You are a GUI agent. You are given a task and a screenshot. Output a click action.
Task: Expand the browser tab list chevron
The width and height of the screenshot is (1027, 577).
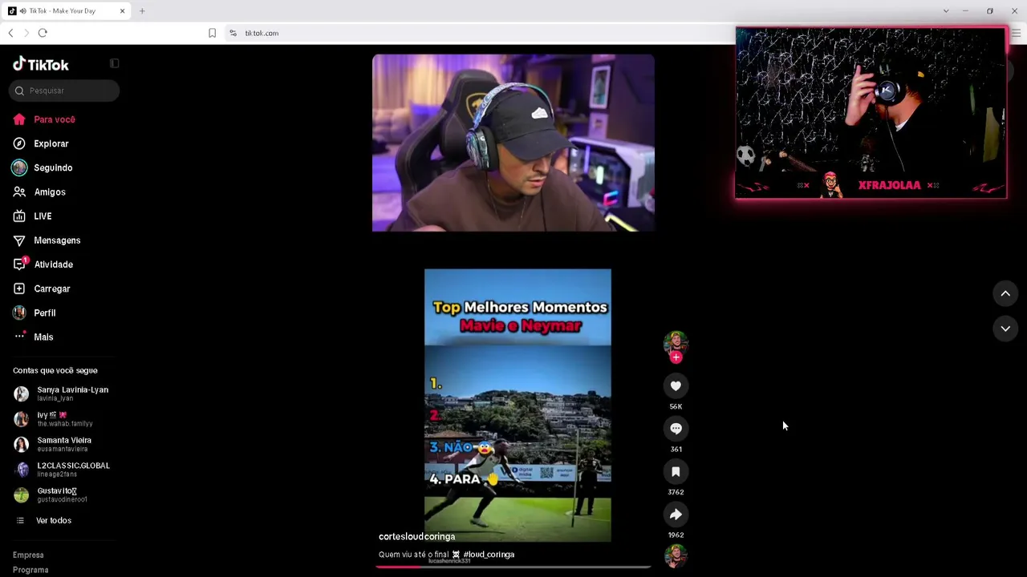pos(946,11)
